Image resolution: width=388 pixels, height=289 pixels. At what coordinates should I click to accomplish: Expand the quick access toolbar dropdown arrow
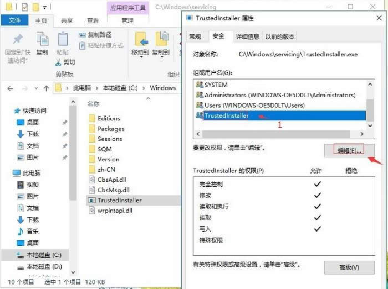tap(45, 8)
